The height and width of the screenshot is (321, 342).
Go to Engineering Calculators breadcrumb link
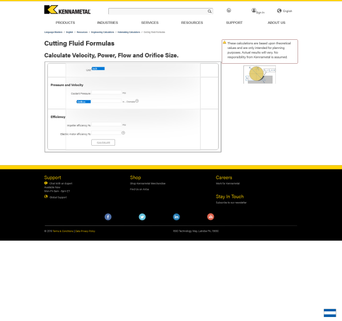point(103,32)
